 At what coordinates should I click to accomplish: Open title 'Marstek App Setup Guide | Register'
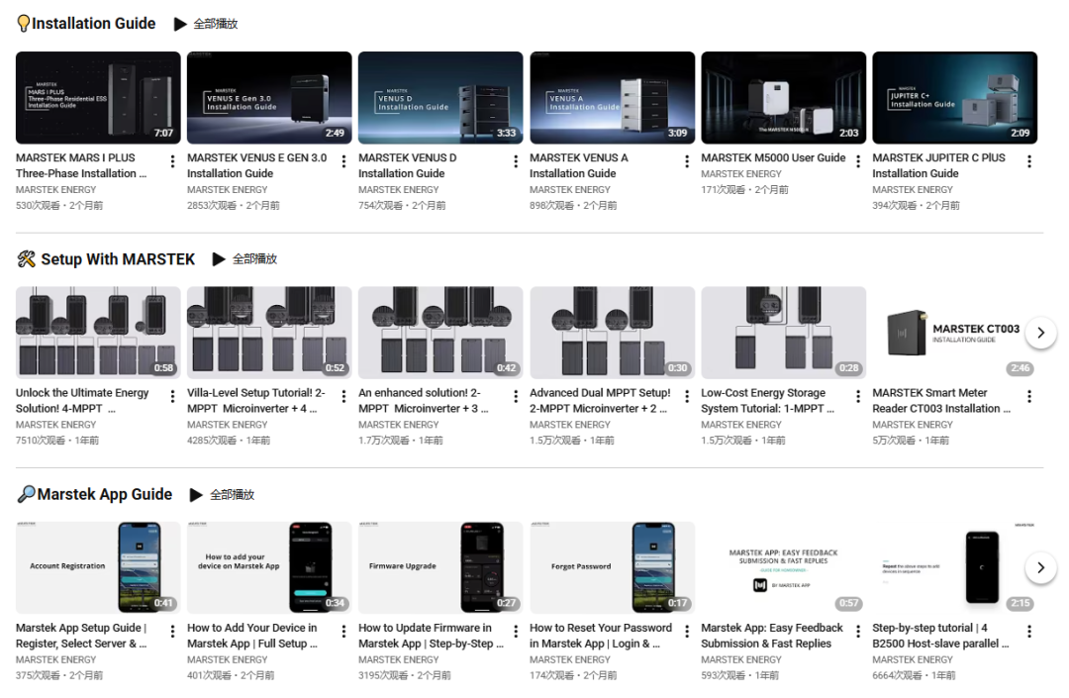[81, 636]
